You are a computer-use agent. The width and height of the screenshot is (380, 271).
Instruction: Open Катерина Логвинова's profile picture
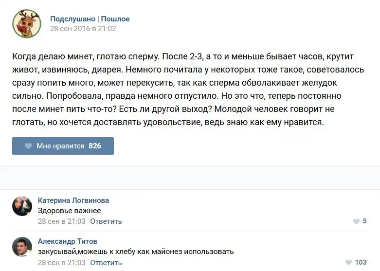[x=22, y=206]
